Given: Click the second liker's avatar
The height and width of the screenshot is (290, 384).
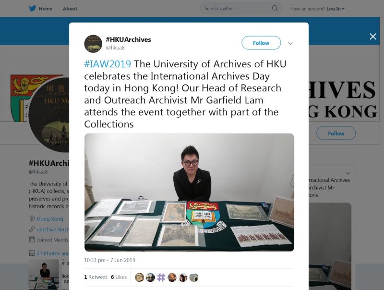Looking at the screenshot, I should click(150, 277).
